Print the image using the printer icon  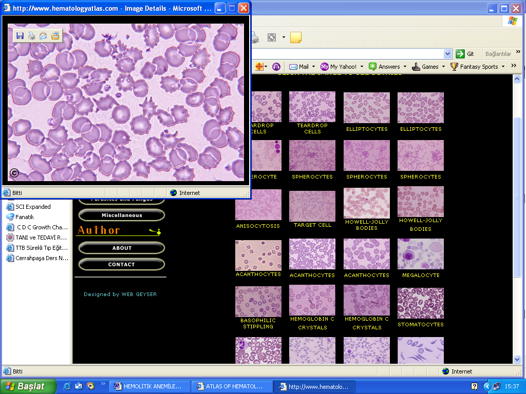point(31,36)
